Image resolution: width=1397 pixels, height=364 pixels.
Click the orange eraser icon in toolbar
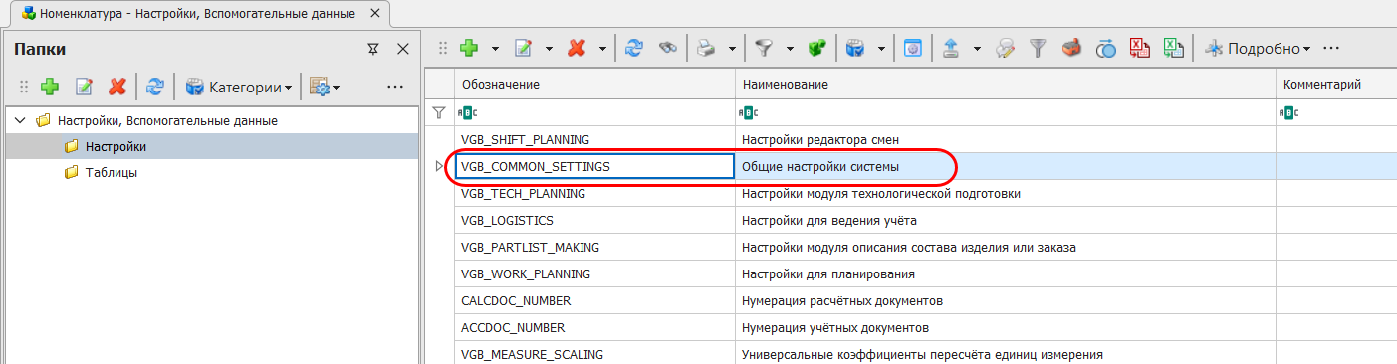(x=1072, y=48)
